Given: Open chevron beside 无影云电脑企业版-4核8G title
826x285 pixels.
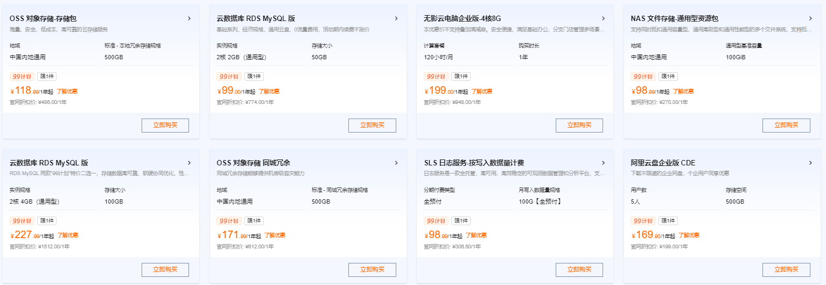Looking at the screenshot, I should click(603, 18).
